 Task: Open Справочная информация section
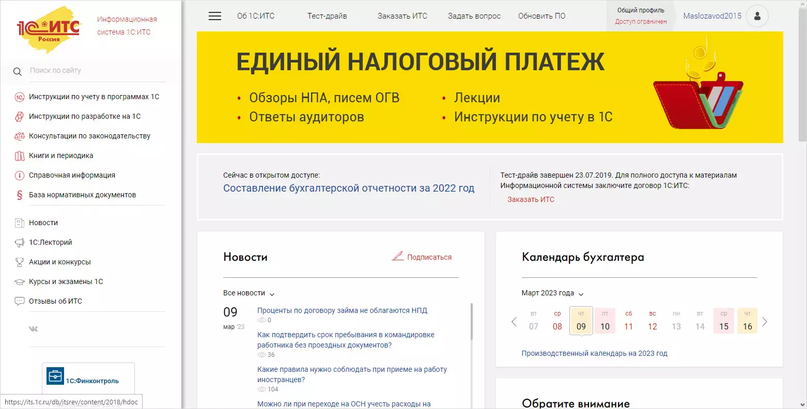[x=72, y=176]
